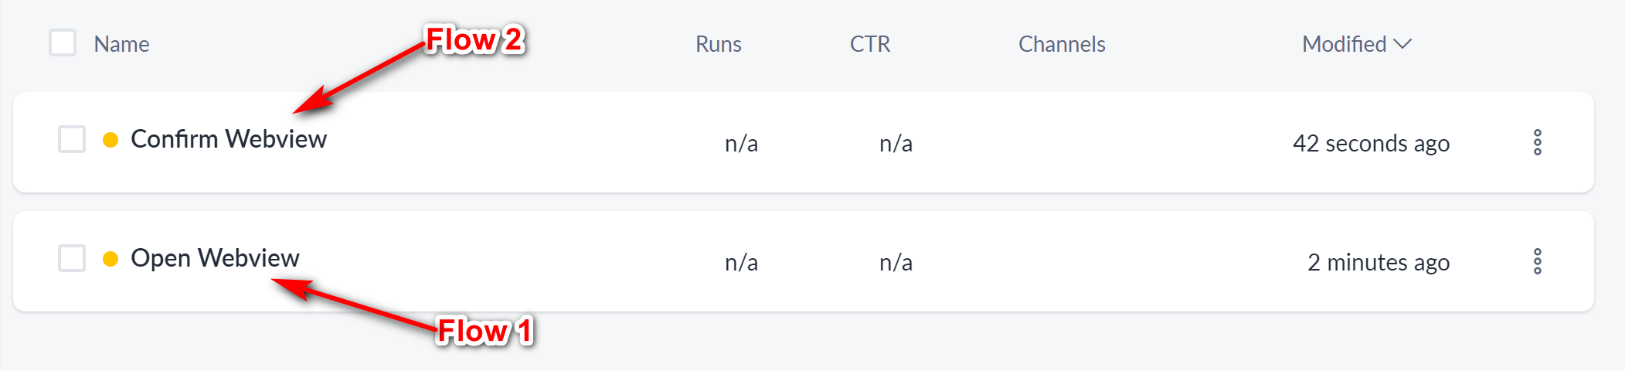Screen dimensions: 1625x371
Task: Check the Open Webview row checkbox
Action: (72, 258)
